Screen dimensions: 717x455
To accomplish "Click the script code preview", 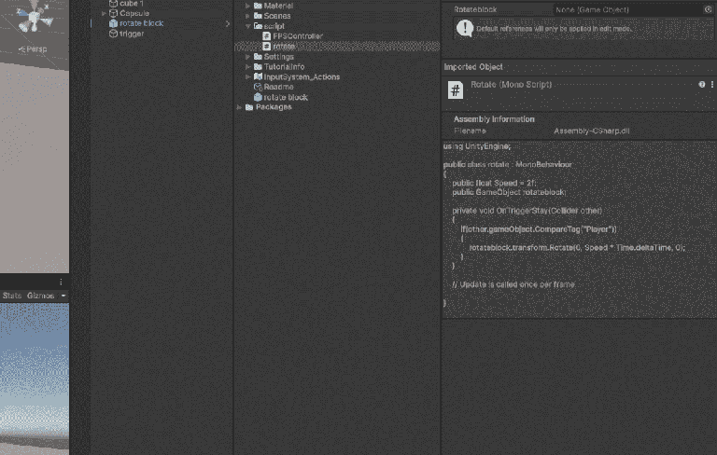I will [579, 228].
